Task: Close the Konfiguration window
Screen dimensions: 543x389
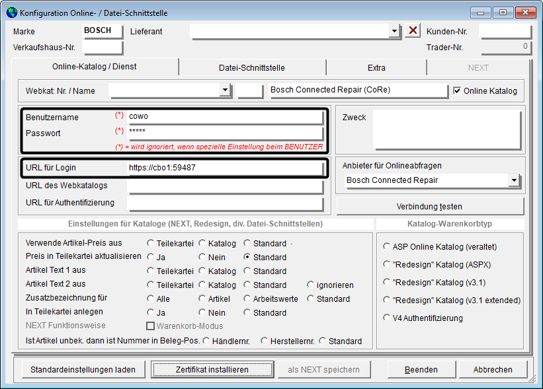Action: [525, 13]
